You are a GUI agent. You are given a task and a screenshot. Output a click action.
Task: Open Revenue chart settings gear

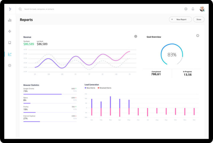[x=135, y=36]
